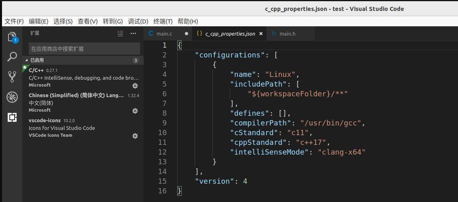Click the "Icons for Visual Studio Code" description

coord(62,128)
